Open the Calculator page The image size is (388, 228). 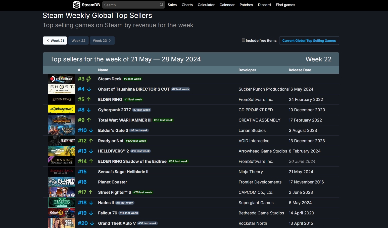pos(206,5)
